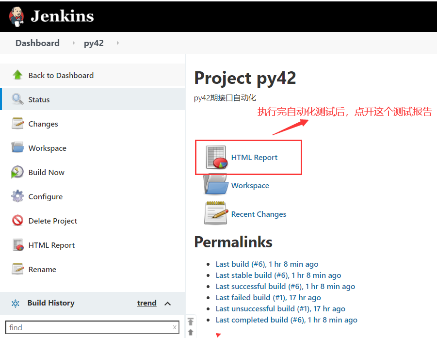Image resolution: width=437 pixels, height=338 pixels.
Task: Click the Project py42 heading
Action: pyautogui.click(x=245, y=78)
